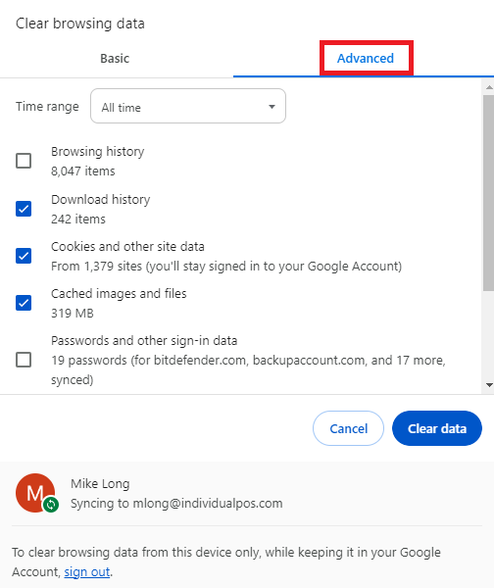Uncheck the Download history checkbox
Image resolution: width=494 pixels, height=588 pixels.
[x=24, y=209]
